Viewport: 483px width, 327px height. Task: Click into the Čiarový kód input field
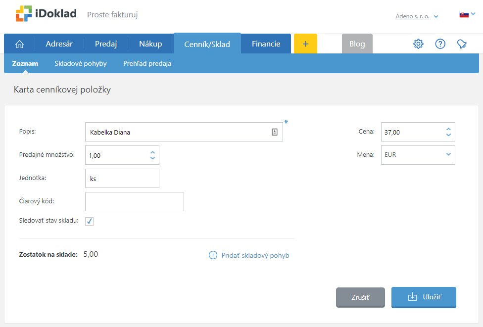click(135, 202)
